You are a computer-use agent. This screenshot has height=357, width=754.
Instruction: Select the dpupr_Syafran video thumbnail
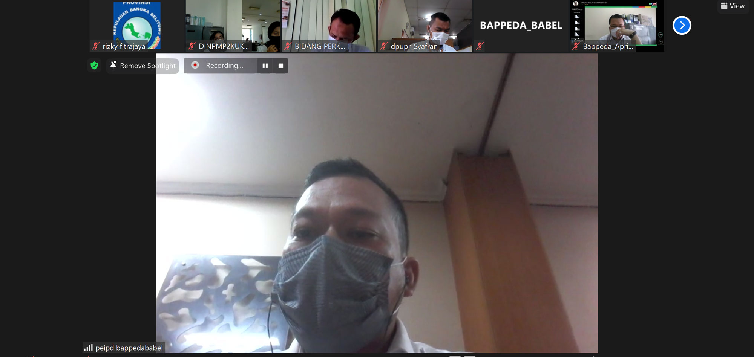point(425,23)
